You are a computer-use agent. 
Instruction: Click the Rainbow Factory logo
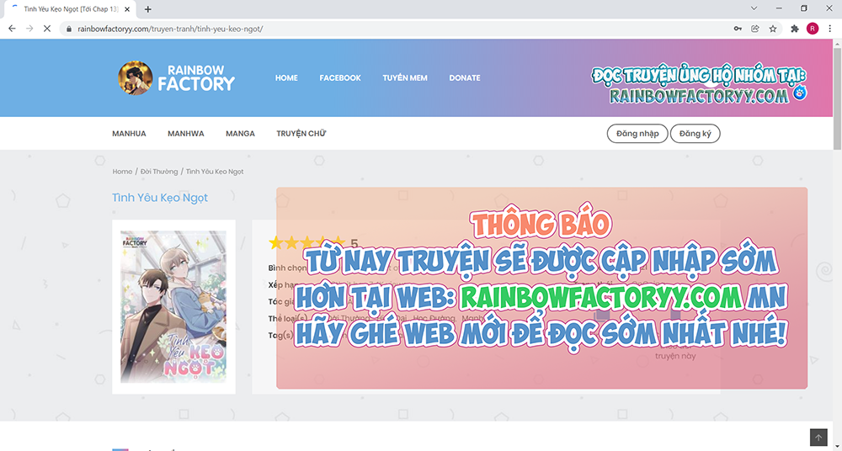(x=177, y=77)
